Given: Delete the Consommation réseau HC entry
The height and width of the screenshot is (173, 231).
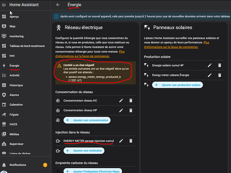Looking at the screenshot, I should (x=131, y=101).
